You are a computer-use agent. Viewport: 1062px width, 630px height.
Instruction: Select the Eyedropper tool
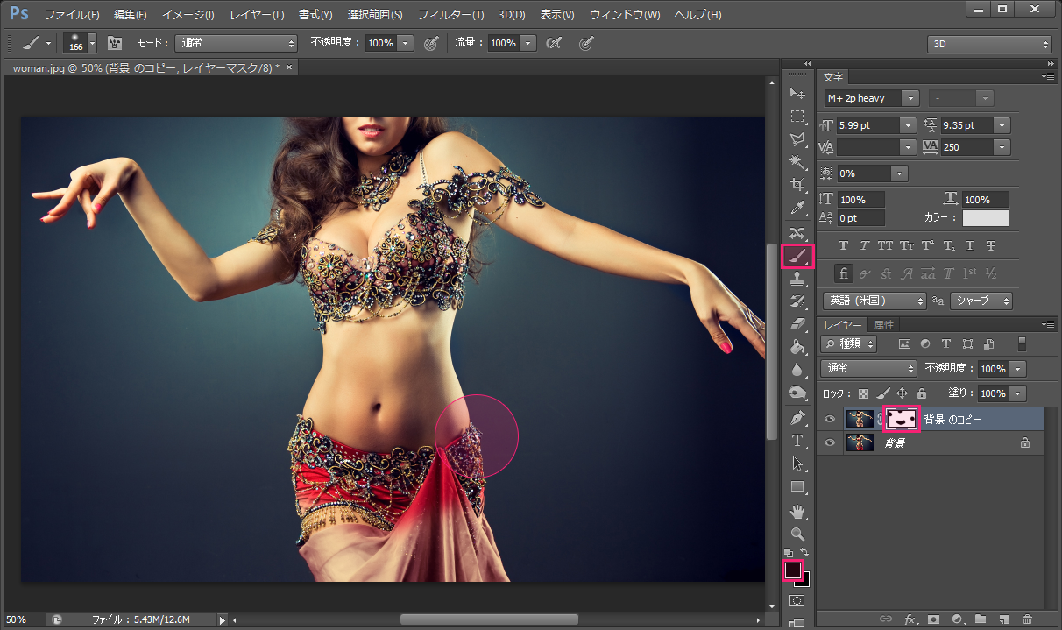click(797, 209)
